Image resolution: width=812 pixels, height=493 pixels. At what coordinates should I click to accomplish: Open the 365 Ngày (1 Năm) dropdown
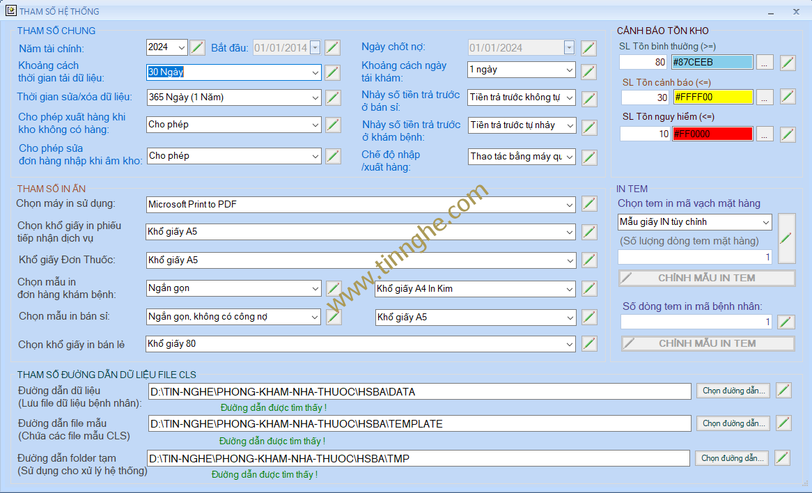(315, 97)
